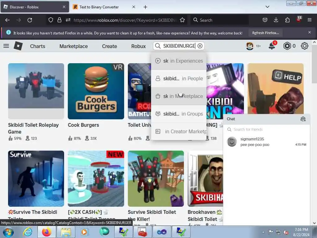317x238 pixels.
Task: Open site permissions icon in address bar
Action: pos(68,20)
